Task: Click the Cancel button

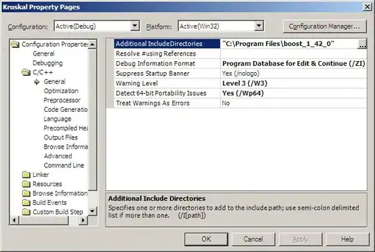Action: click(253, 239)
